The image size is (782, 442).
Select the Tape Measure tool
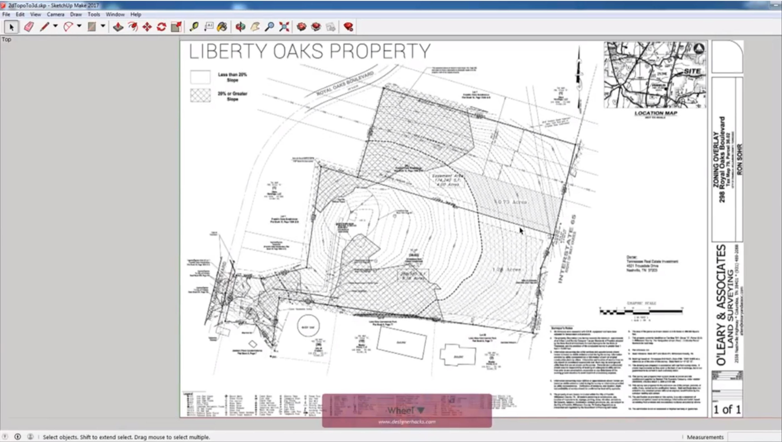(194, 27)
